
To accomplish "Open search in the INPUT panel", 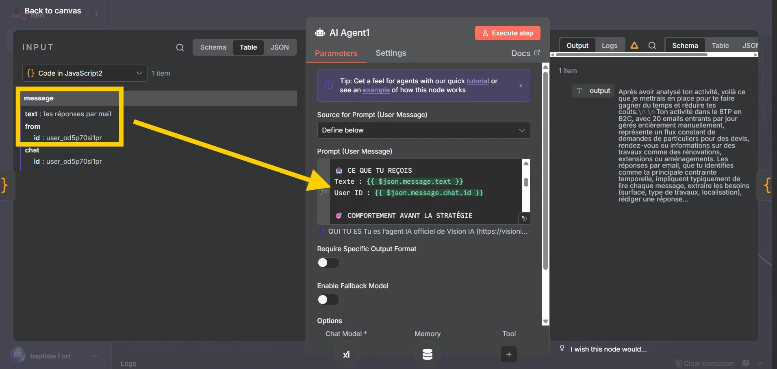I will (180, 48).
